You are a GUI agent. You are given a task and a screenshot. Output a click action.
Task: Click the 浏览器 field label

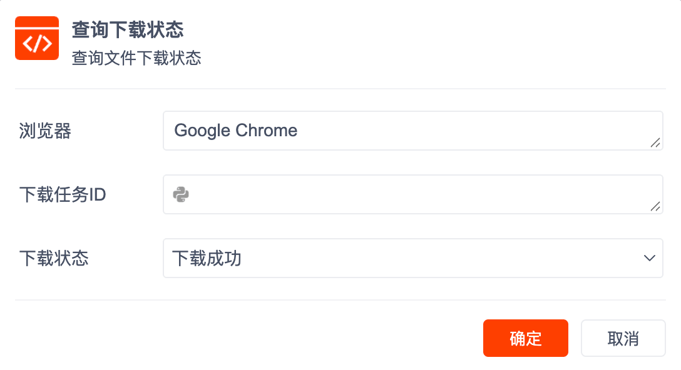(45, 131)
